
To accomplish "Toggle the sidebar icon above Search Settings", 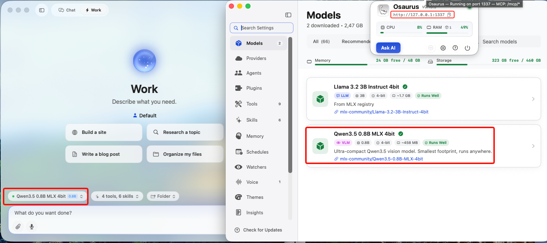I will click(x=288, y=15).
